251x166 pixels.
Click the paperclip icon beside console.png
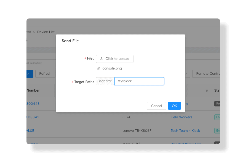pyautogui.click(x=99, y=69)
